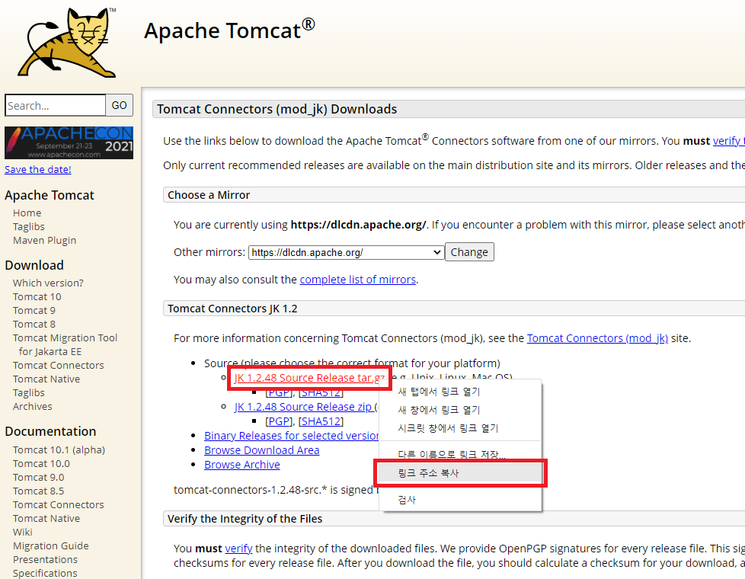Viewport: 745px width, 579px height.
Task: Open Tomcat 9 download link
Action: pyautogui.click(x=34, y=310)
